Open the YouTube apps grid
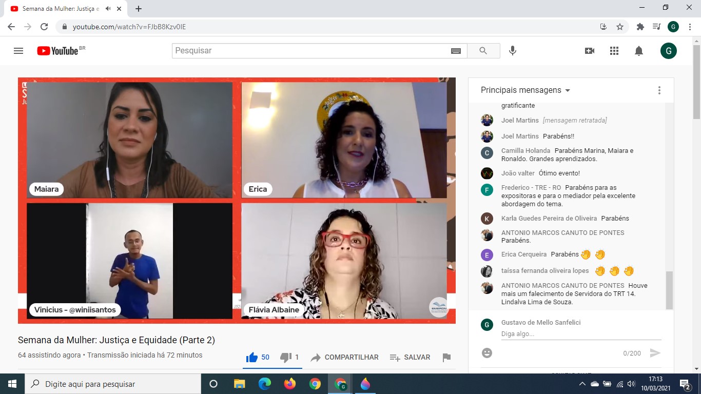The image size is (701, 394). [x=614, y=51]
